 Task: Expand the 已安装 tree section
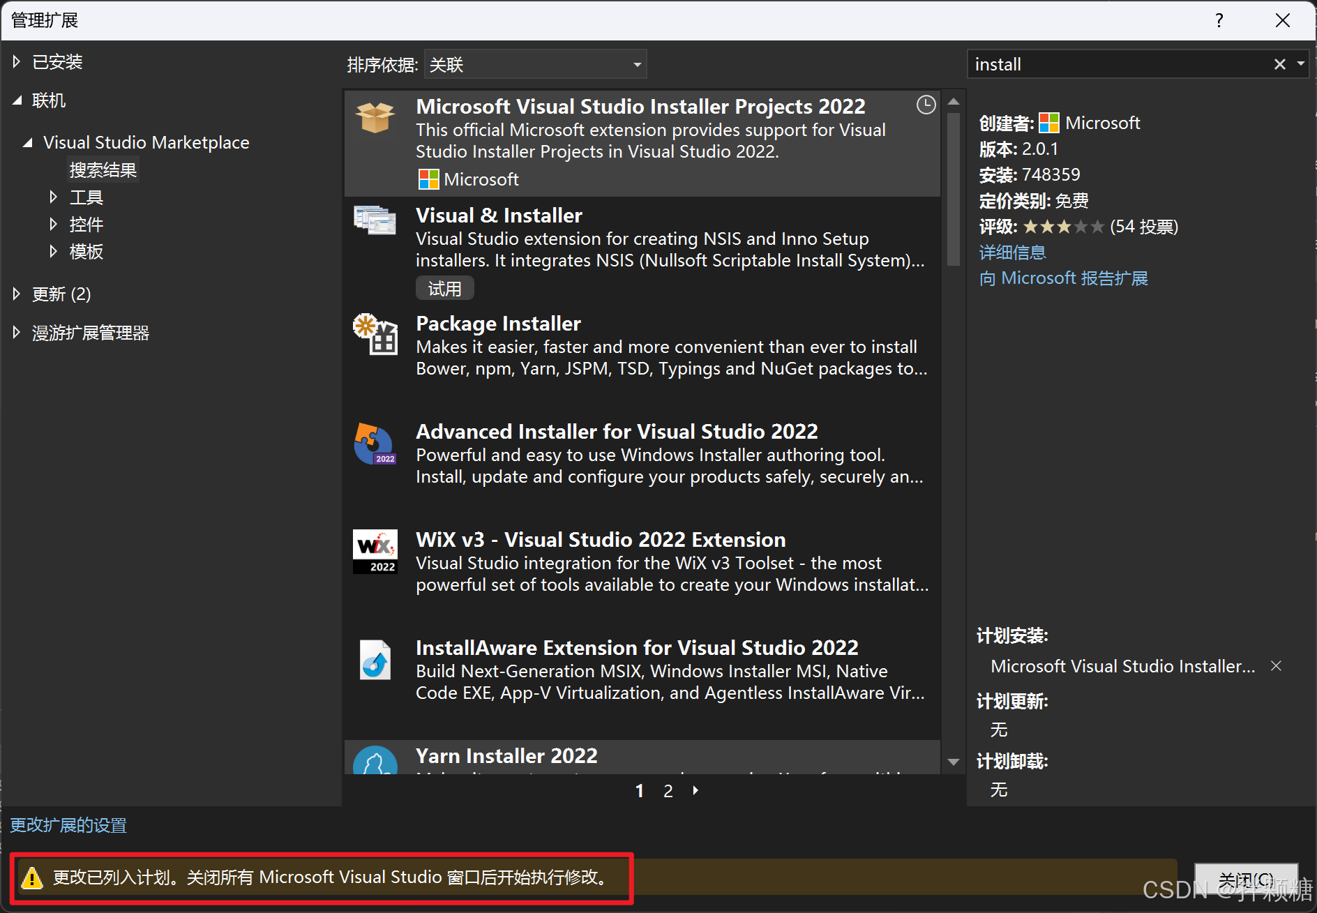(x=16, y=61)
